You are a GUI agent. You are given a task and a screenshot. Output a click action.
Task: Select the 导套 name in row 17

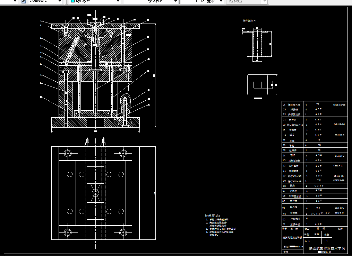click(x=292, y=141)
